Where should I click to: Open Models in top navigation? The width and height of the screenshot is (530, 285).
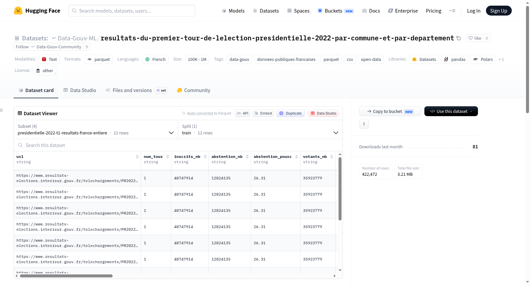point(233,11)
